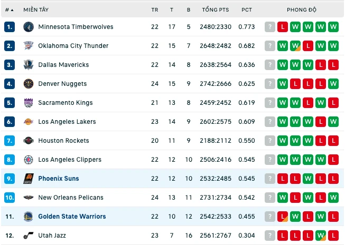The image size is (345, 245).
Task: Click the Minnesota Timberwolves team logo
Action: point(29,27)
